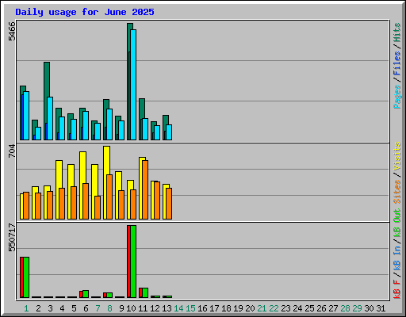
Task: Select day 21 on the x-axis
Action: point(262,308)
